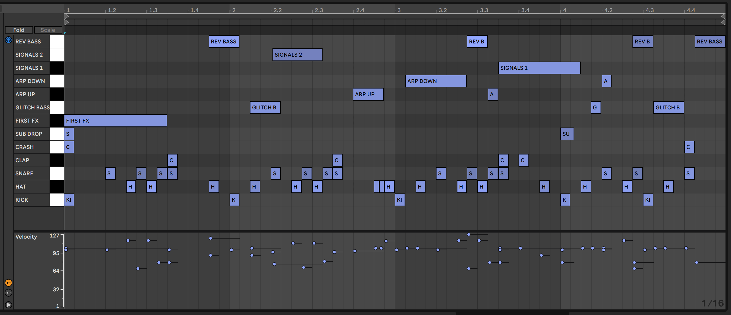The height and width of the screenshot is (315, 731).
Task: Select the SU note in SUB DROP row
Action: 567,134
